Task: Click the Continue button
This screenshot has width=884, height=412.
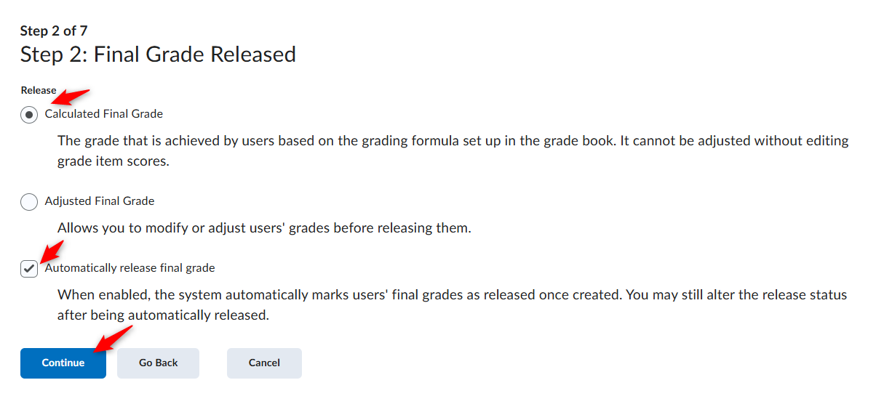Action: click(x=63, y=363)
